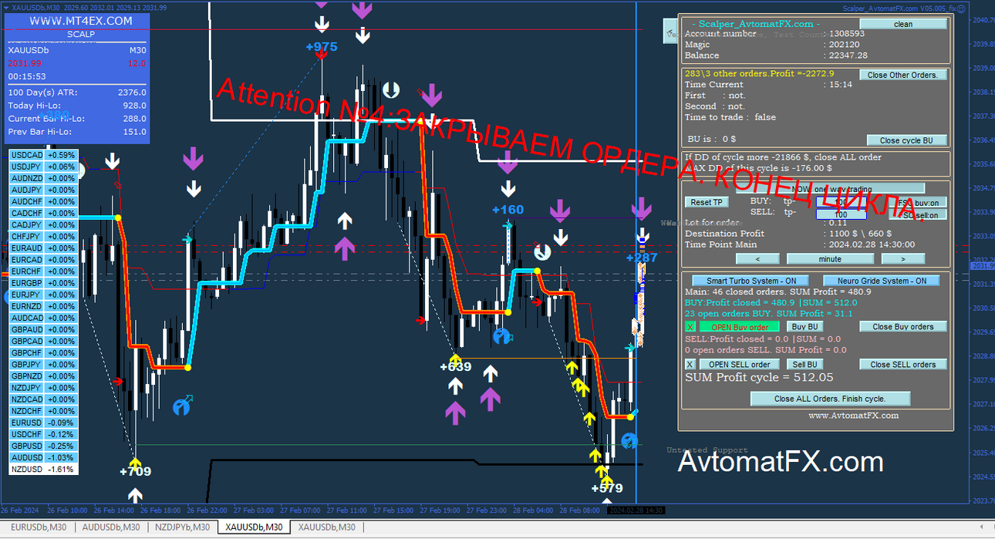Screen dimensions: 995x539
Task: Click the WWW.MT4EX.COM header text
Action: [x=81, y=21]
